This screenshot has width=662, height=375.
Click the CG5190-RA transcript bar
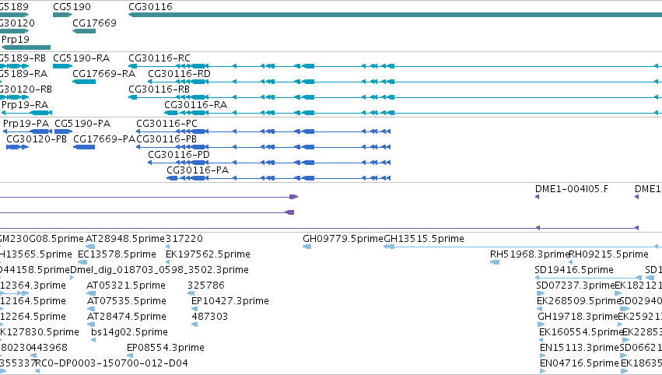(x=62, y=66)
